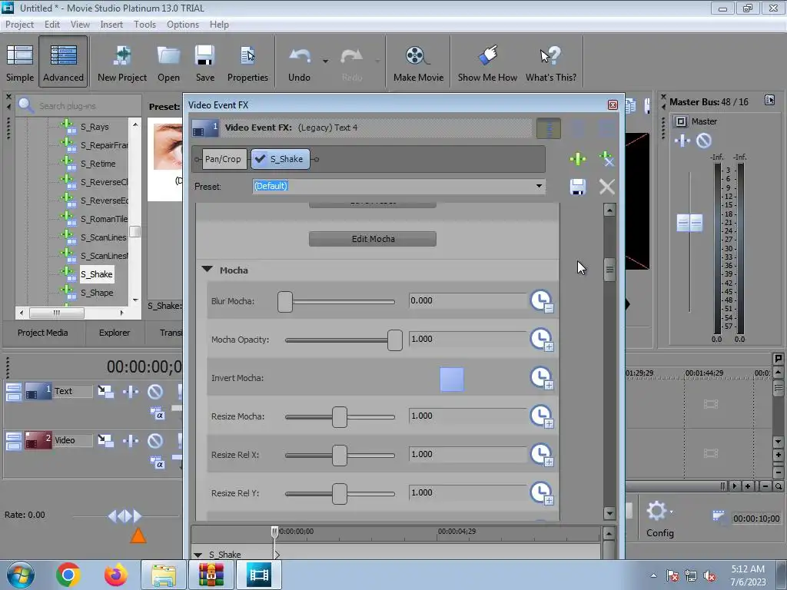Select S_Rays plug-in
The height and width of the screenshot is (590, 787).
point(95,127)
